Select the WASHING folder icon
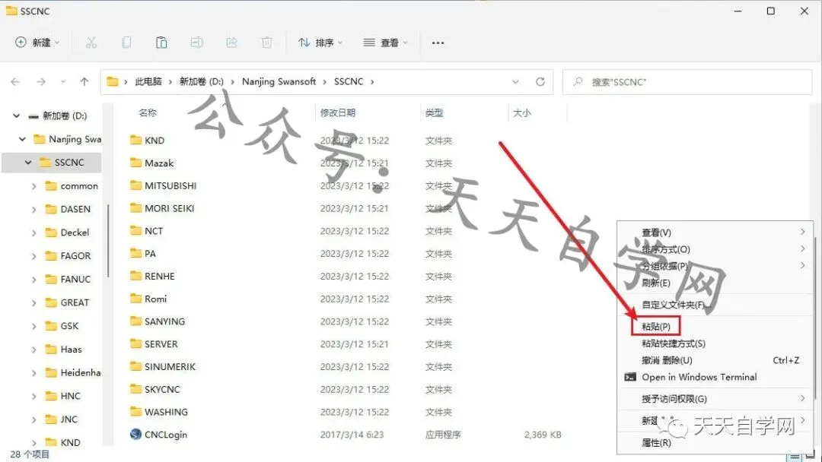The height and width of the screenshot is (462, 822). 135,412
